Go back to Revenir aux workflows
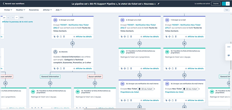 14,4
